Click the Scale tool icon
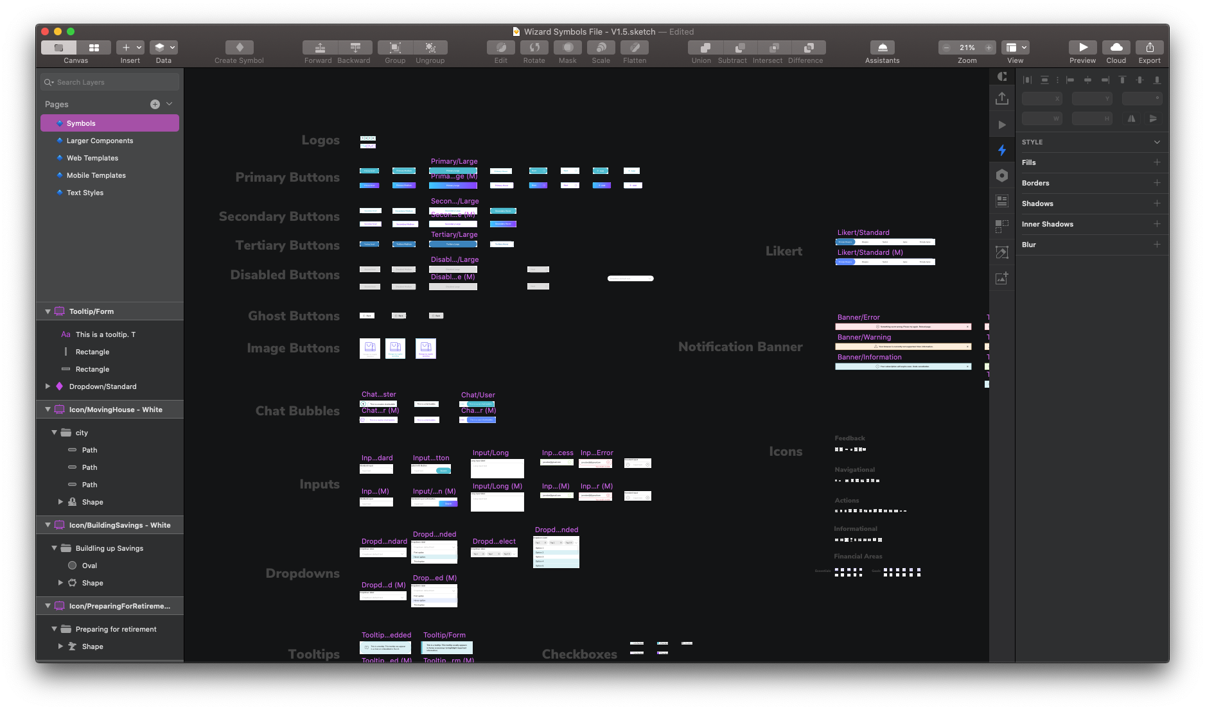Image resolution: width=1205 pixels, height=710 pixels. coord(601,48)
